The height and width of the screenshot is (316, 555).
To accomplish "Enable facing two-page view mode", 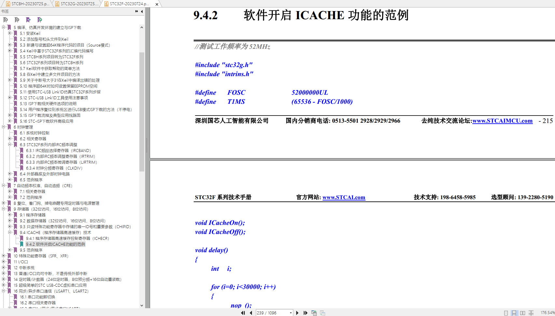I will pos(522,313).
